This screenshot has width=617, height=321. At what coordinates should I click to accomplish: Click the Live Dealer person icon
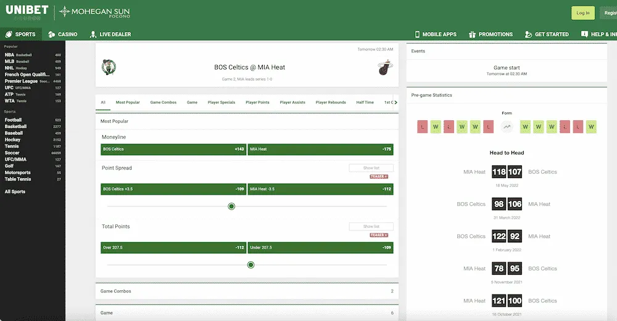93,35
